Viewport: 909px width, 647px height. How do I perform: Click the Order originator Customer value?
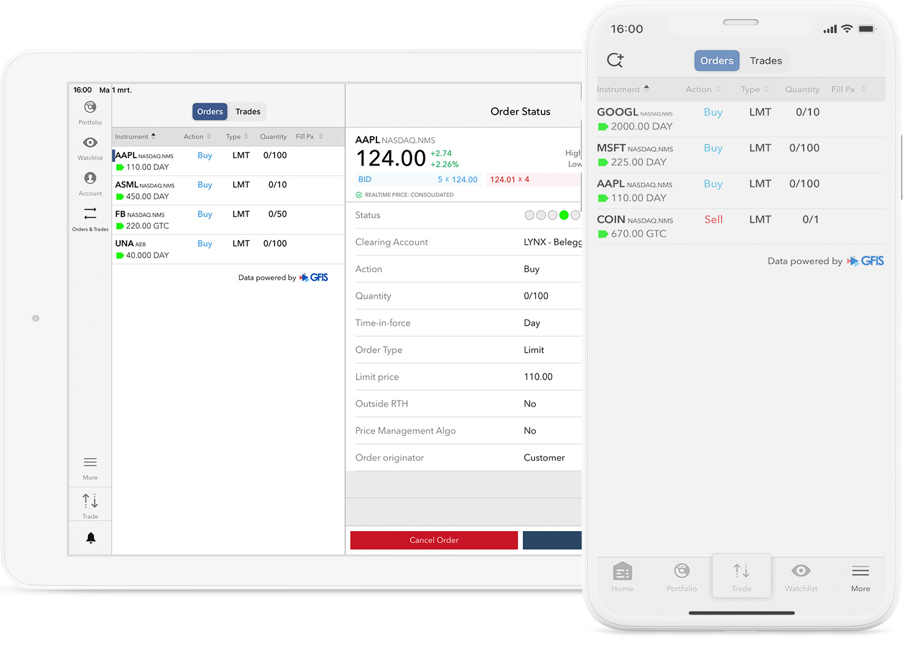[x=544, y=457]
